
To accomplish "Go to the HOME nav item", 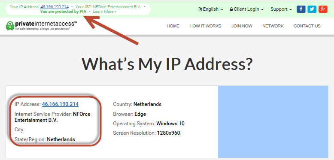I will (173, 26).
